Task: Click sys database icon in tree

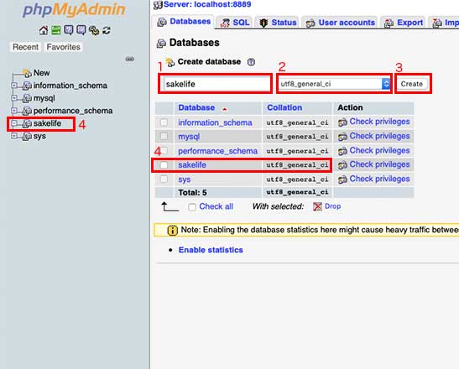Action: click(x=27, y=137)
